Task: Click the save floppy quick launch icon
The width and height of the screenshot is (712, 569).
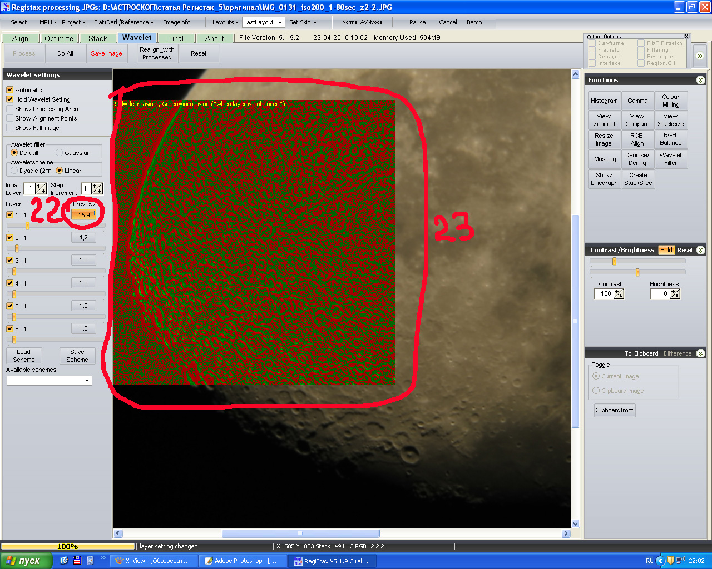Action: [77, 561]
